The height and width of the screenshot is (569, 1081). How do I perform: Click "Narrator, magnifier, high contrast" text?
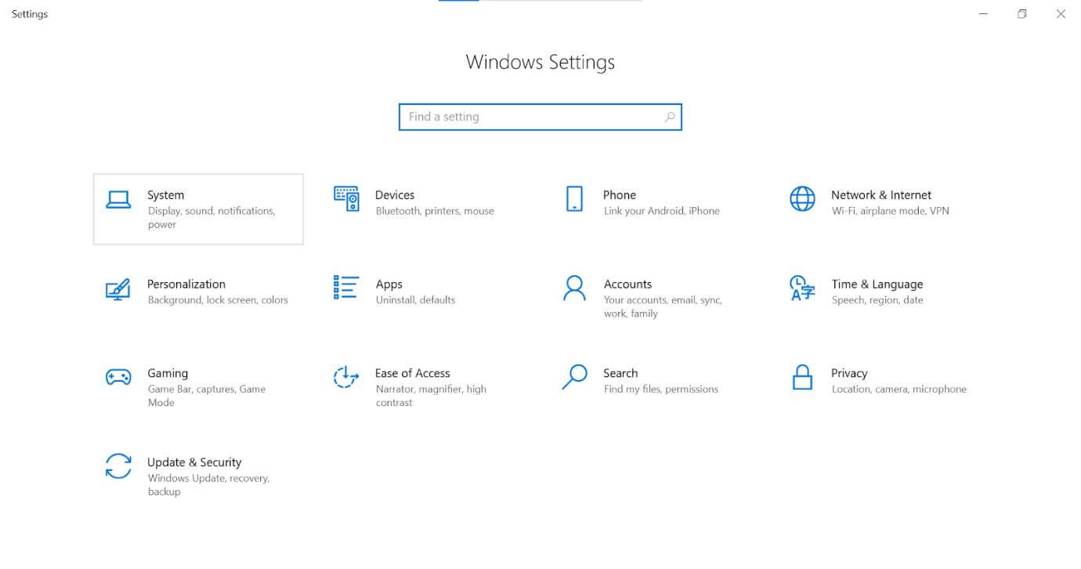coord(431,396)
